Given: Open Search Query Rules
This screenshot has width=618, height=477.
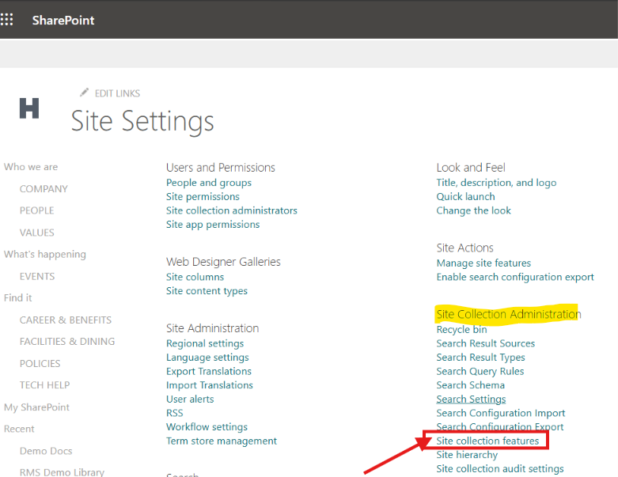Looking at the screenshot, I should (480, 372).
